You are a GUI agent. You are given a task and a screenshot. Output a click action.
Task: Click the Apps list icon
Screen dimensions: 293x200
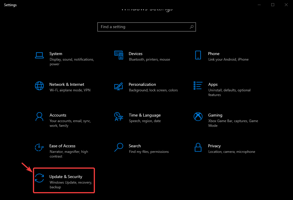point(198,86)
